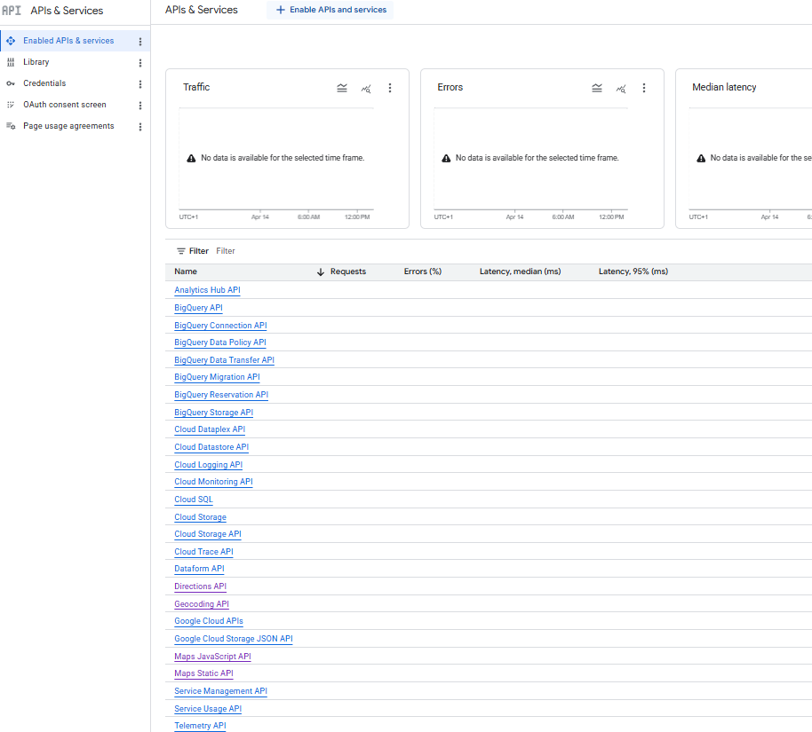Open the Cloud Storage link without API suffix
The width and height of the screenshot is (812, 732).
(x=201, y=516)
